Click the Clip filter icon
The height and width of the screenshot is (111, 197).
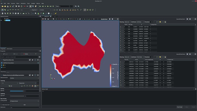8,13
